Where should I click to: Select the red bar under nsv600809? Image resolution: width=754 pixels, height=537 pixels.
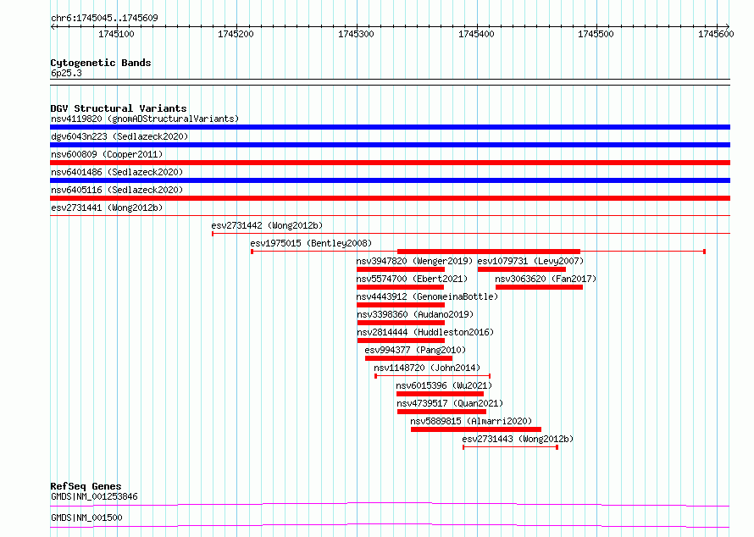[x=390, y=163]
